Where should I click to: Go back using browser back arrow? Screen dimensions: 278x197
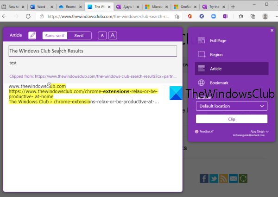coord(5,16)
